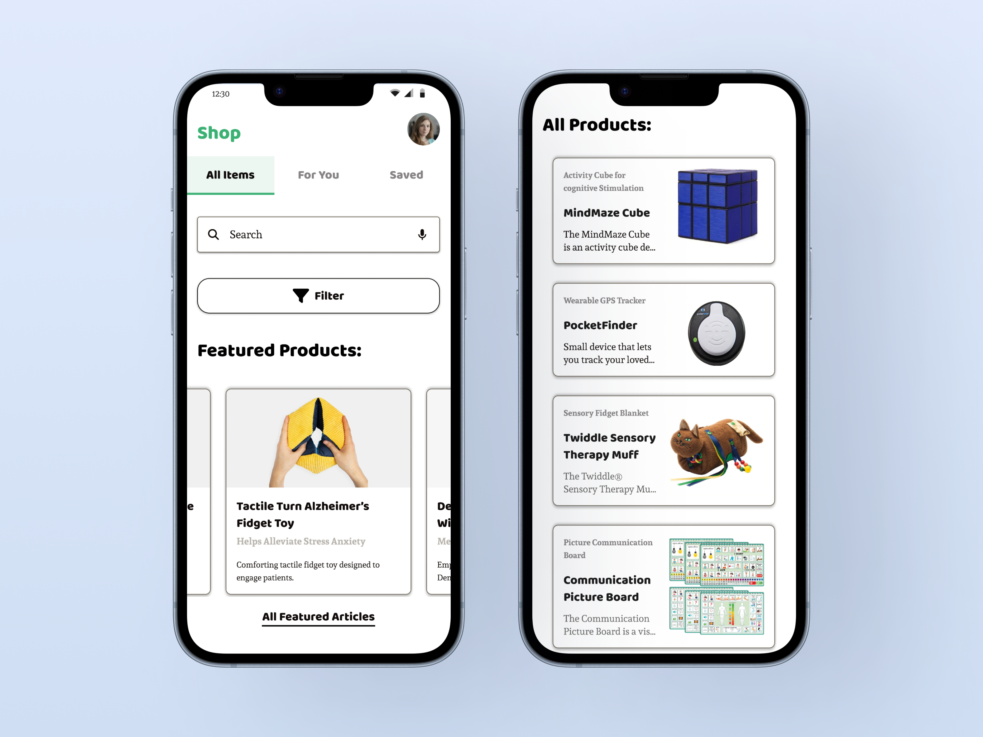Tap inside the search input field
Screen dimensions: 983x737
(317, 234)
